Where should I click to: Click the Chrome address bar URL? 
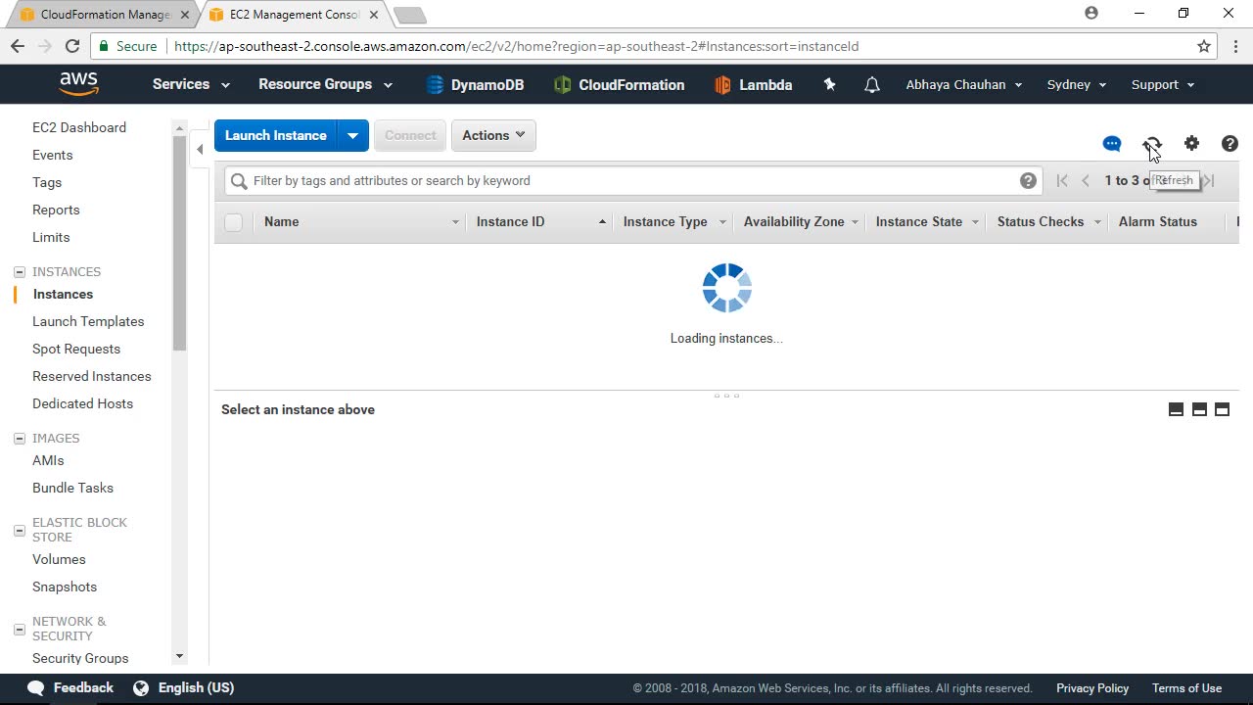click(x=516, y=46)
